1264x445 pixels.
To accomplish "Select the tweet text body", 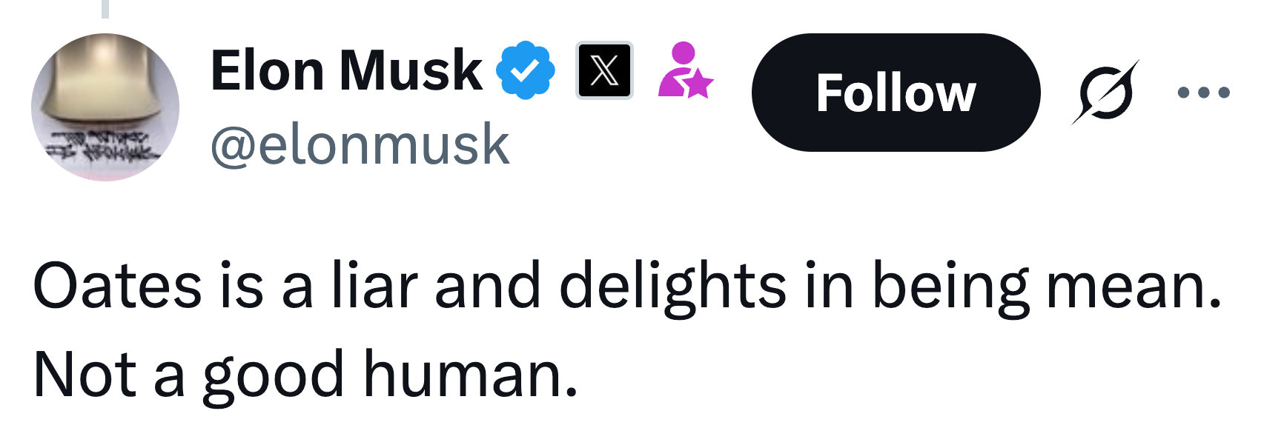I will point(556,326).
